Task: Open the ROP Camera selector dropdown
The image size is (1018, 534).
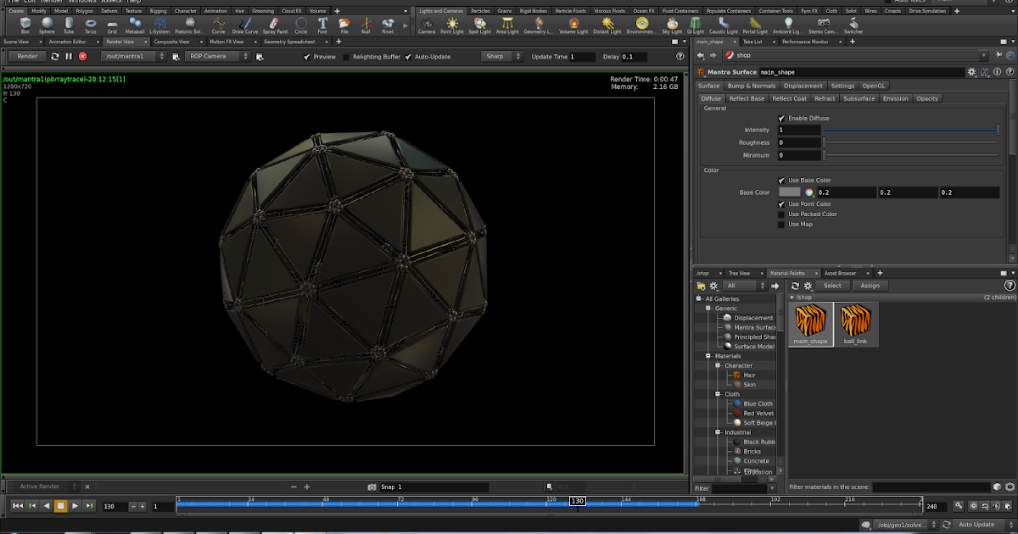Action: coord(246,56)
